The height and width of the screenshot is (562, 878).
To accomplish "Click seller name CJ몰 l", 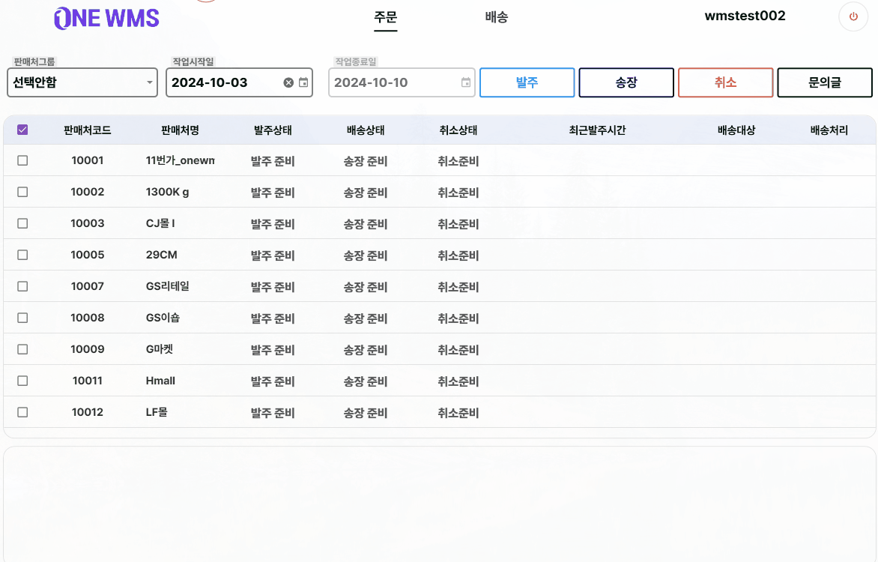I will pos(160,223).
